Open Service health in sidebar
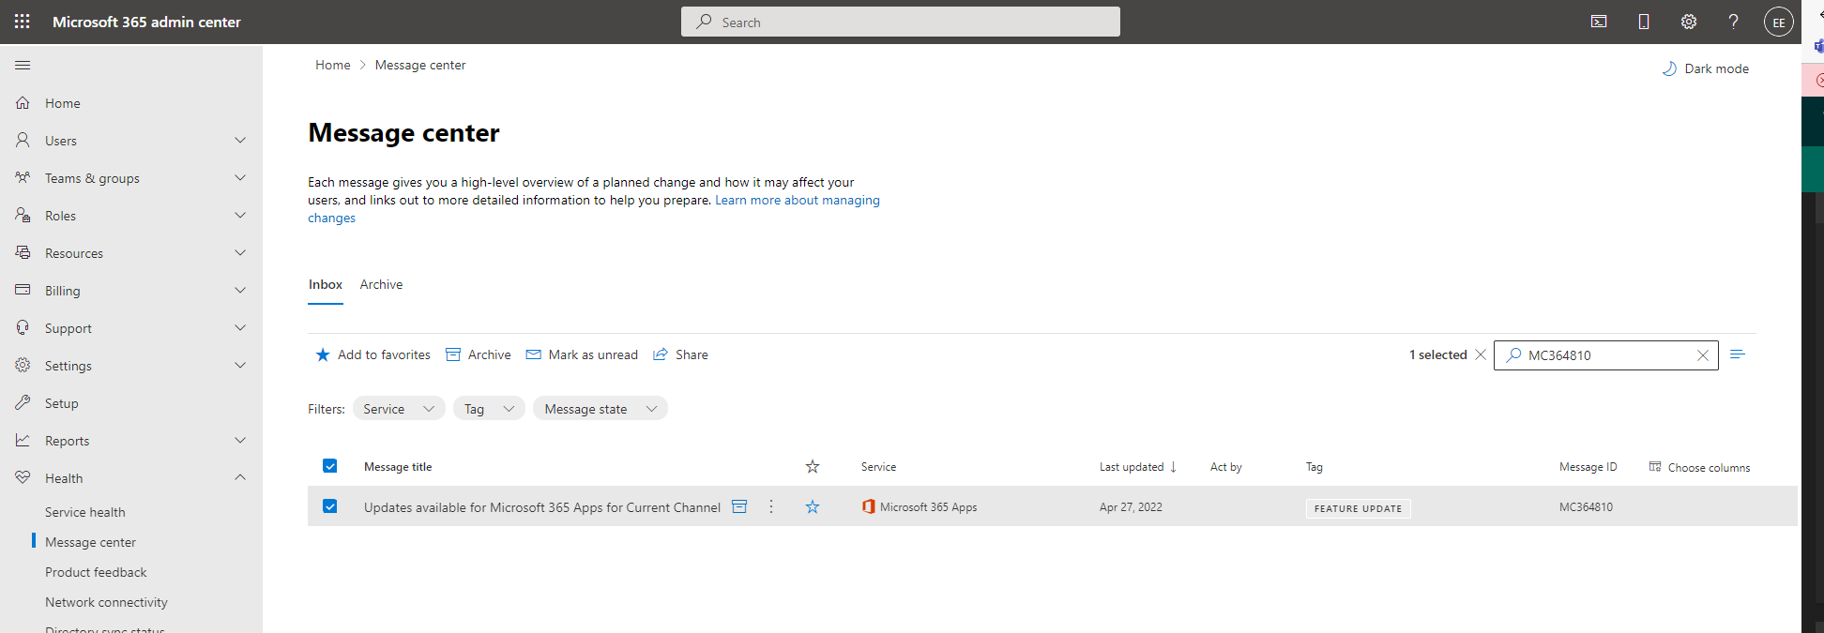1824x633 pixels. 85,512
